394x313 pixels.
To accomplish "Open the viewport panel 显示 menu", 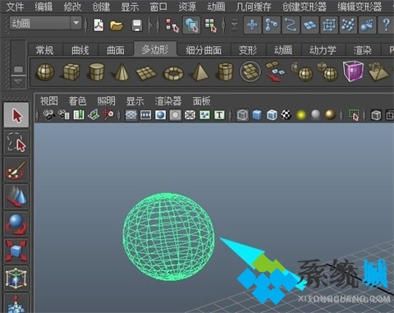I will tap(135, 101).
